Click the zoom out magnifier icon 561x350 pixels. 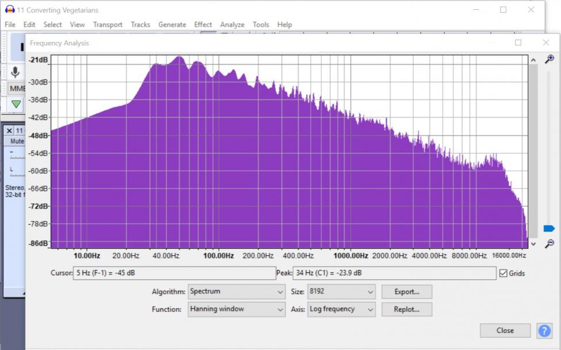coord(549,244)
